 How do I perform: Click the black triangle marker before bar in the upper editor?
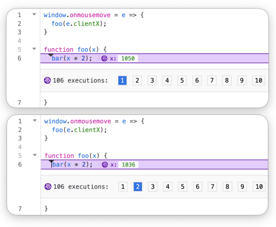pyautogui.click(x=51, y=55)
